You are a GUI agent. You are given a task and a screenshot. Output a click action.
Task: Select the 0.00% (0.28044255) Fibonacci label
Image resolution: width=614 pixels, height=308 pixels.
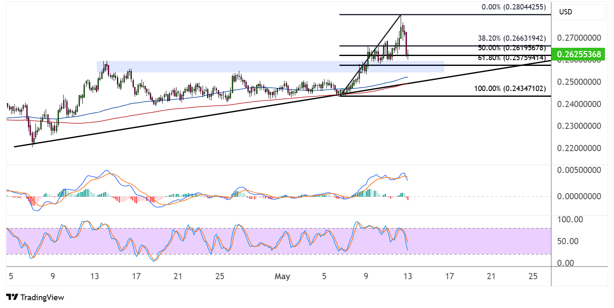coord(514,7)
